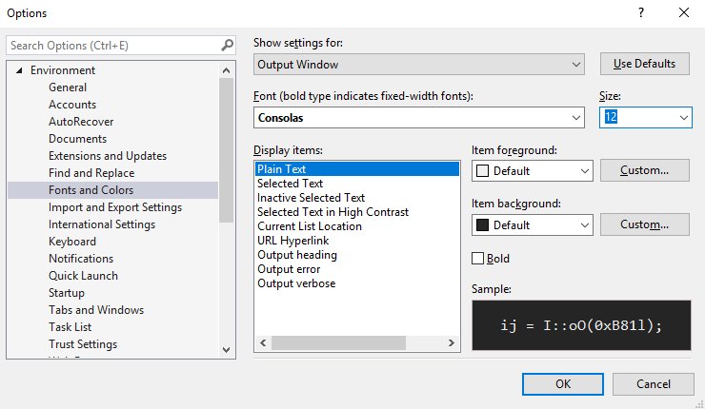Viewport: 705px width, 409px height.
Task: Click the Cancel button
Action: pyautogui.click(x=653, y=384)
